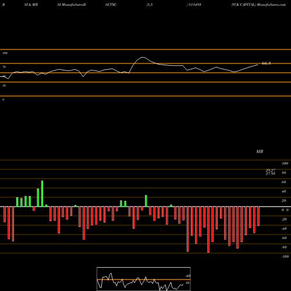
Task: Click the "SI & MR" header label
Action: pyautogui.click(x=31, y=5)
